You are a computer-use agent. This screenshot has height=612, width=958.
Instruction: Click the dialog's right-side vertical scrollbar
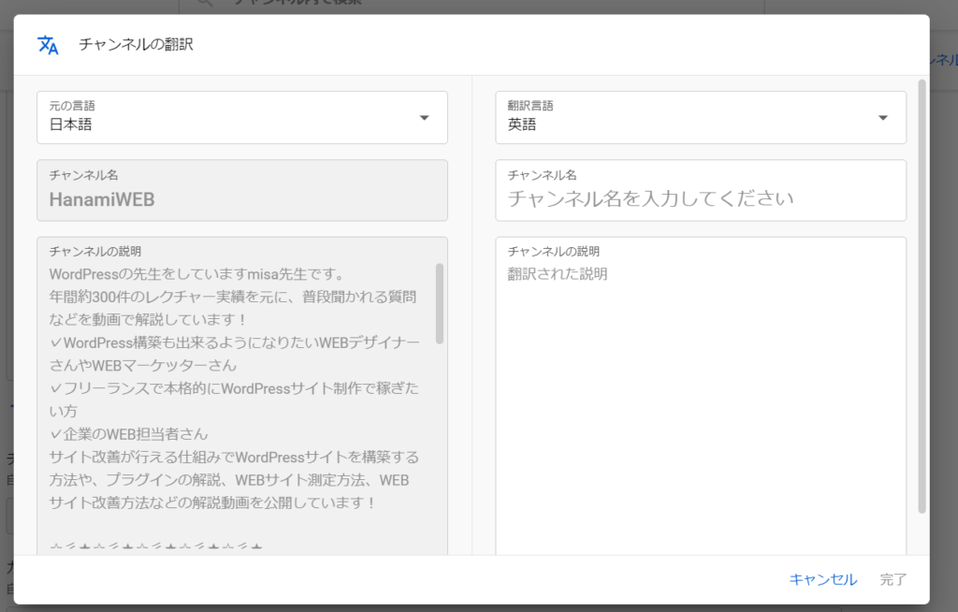pyautogui.click(x=922, y=299)
